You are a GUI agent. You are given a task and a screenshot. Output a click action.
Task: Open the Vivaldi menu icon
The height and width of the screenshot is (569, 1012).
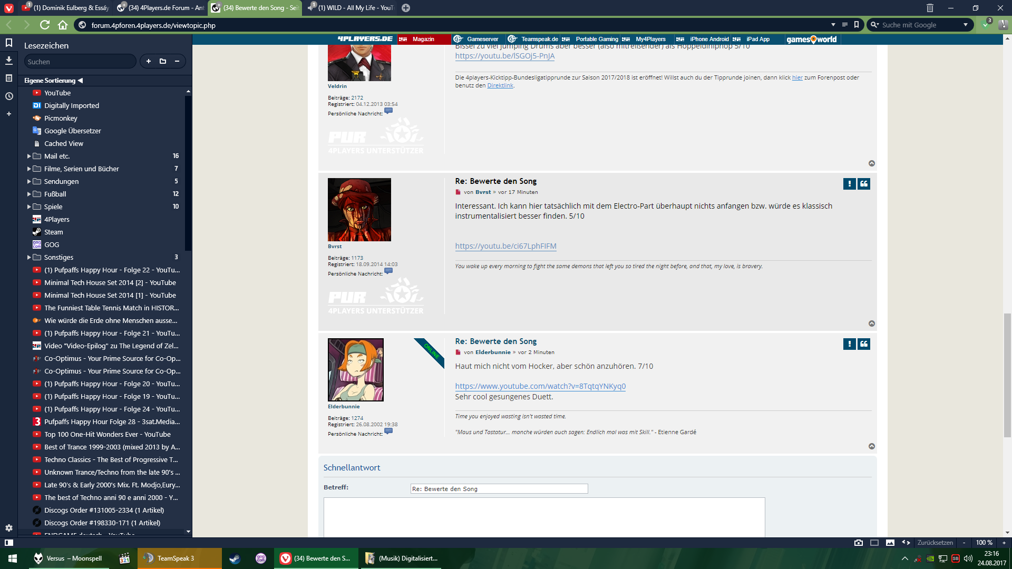tap(9, 8)
